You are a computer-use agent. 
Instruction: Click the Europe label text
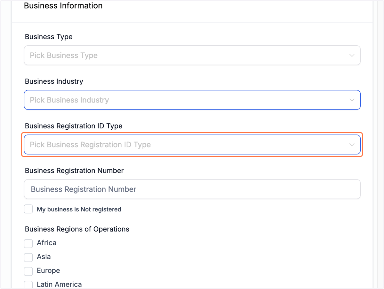coord(48,271)
